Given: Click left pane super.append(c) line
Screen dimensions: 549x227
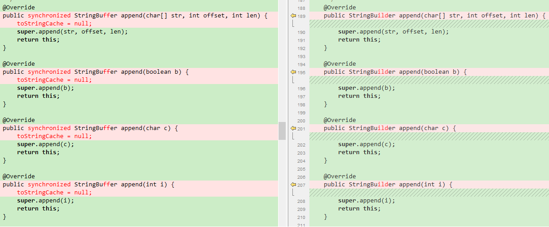Looking at the screenshot, I should [46, 144].
